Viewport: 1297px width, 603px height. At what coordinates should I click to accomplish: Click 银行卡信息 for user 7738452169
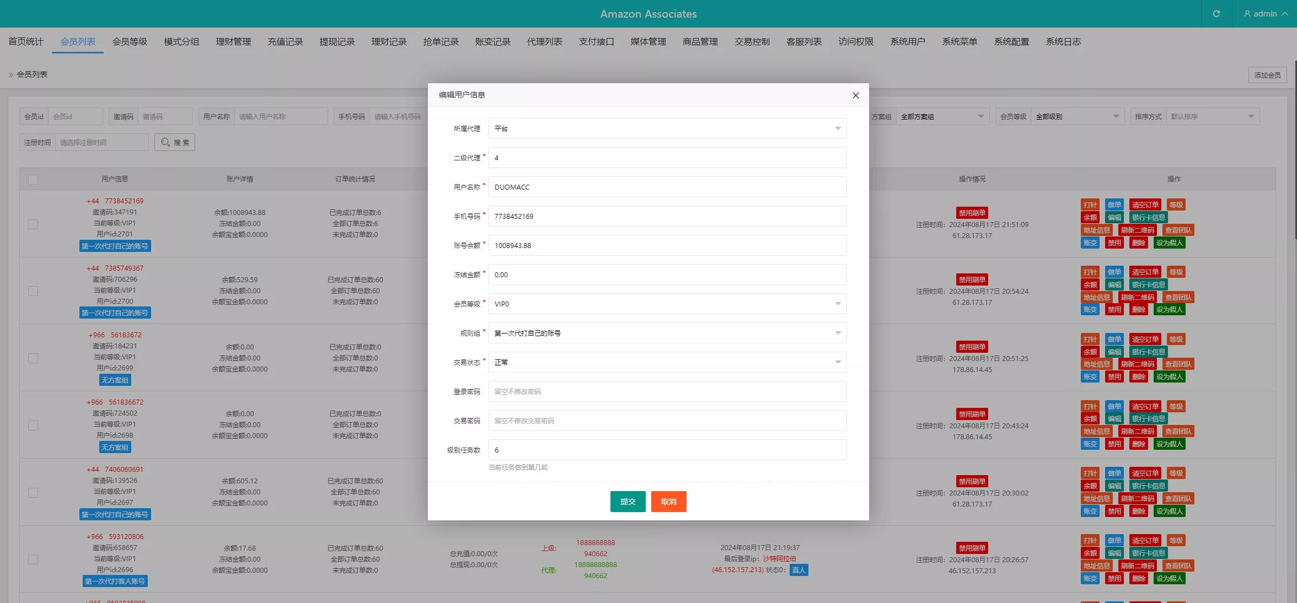pyautogui.click(x=1148, y=218)
